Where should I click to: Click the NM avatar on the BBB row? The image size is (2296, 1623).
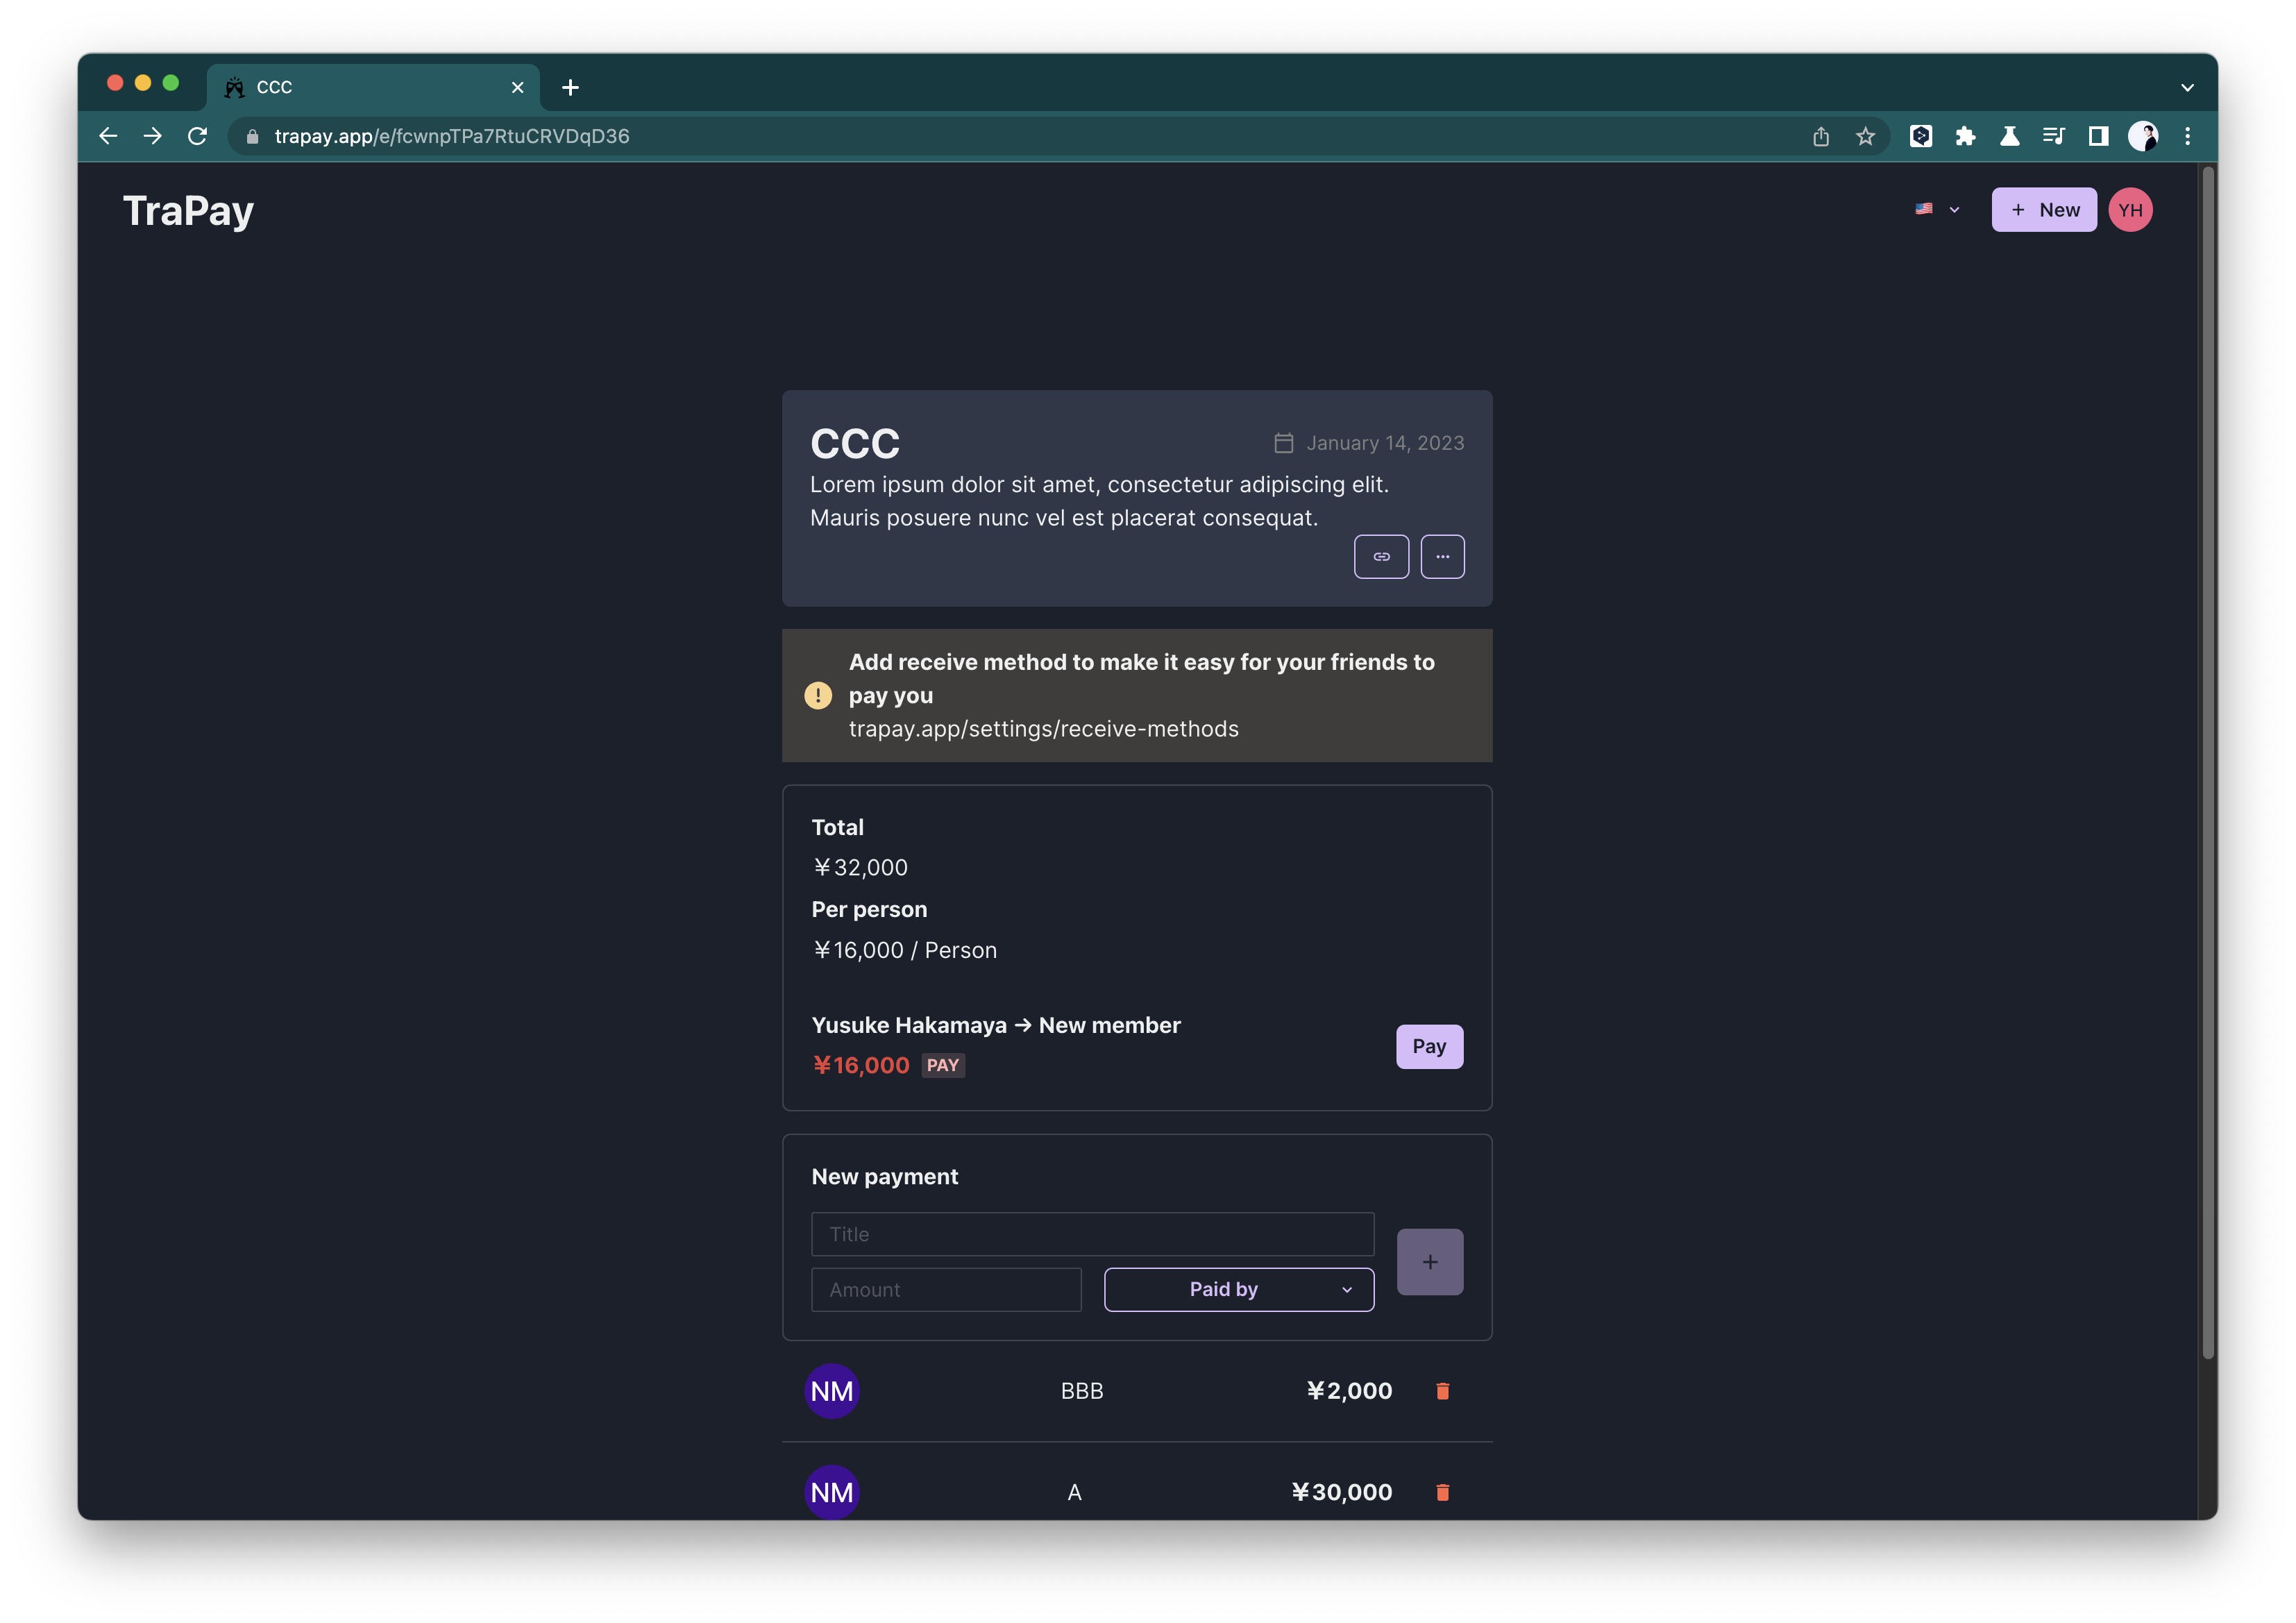(x=832, y=1391)
